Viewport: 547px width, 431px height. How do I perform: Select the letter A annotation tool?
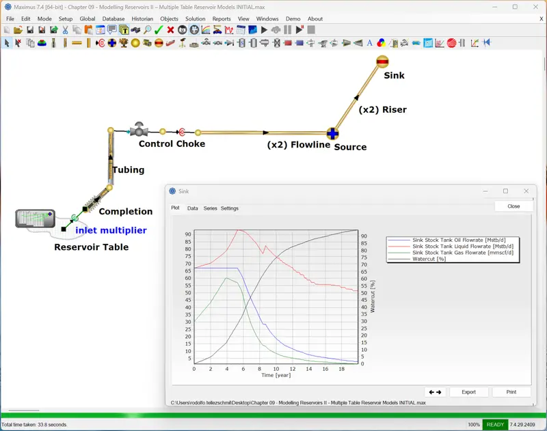click(x=369, y=43)
